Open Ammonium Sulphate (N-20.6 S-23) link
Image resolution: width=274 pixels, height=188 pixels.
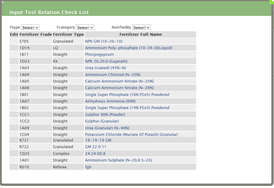pyautogui.click(x=118, y=160)
